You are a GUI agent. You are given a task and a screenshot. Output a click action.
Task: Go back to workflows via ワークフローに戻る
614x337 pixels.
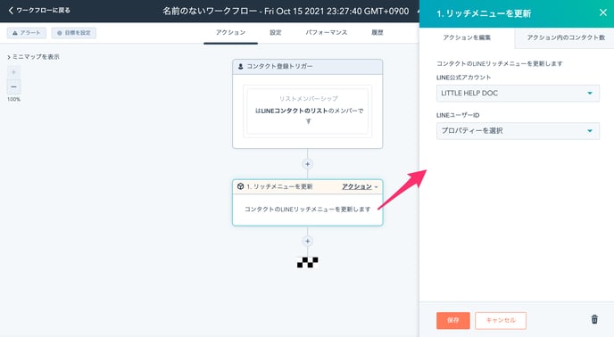click(39, 10)
